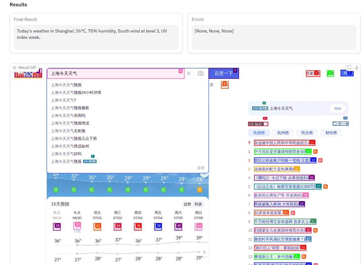364x265 pixels.
Task: Select suggestion 上海今天天气好吗
Action: [x=66, y=154]
